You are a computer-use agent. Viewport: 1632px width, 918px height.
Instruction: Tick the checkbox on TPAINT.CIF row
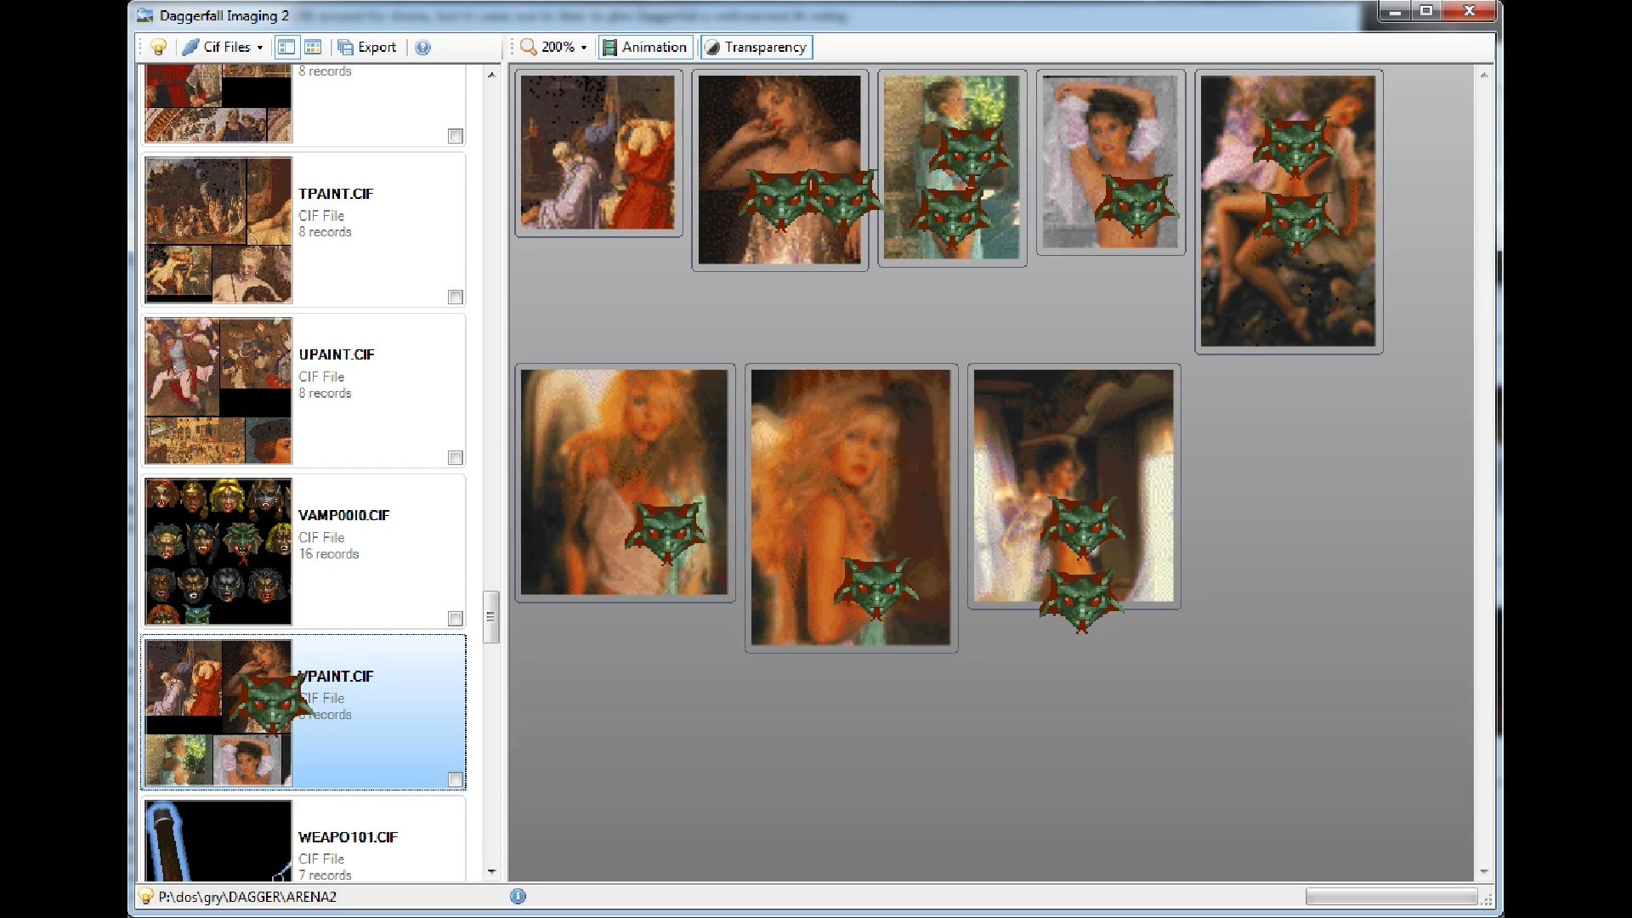click(456, 297)
